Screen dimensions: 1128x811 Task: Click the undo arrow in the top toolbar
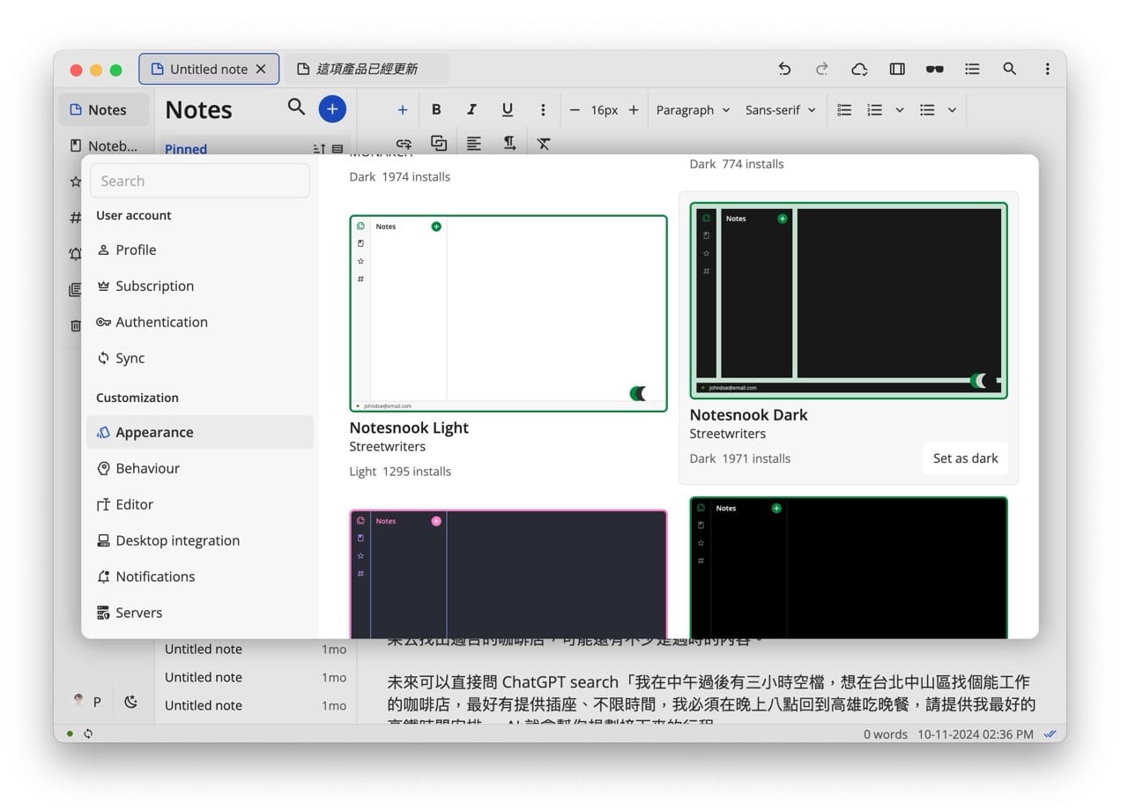pyautogui.click(x=784, y=69)
